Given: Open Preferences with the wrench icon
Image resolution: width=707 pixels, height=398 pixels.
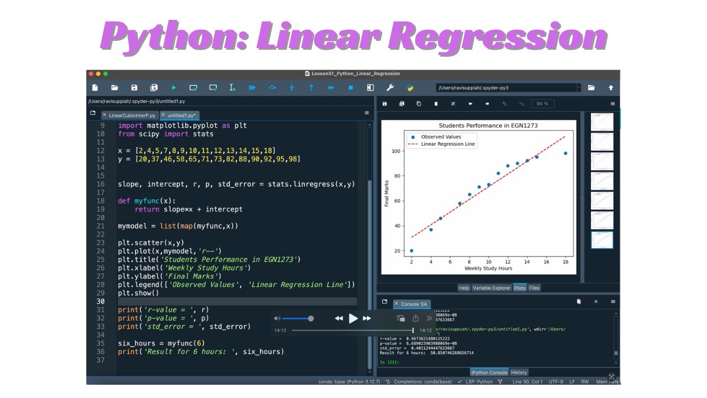Looking at the screenshot, I should tap(390, 87).
